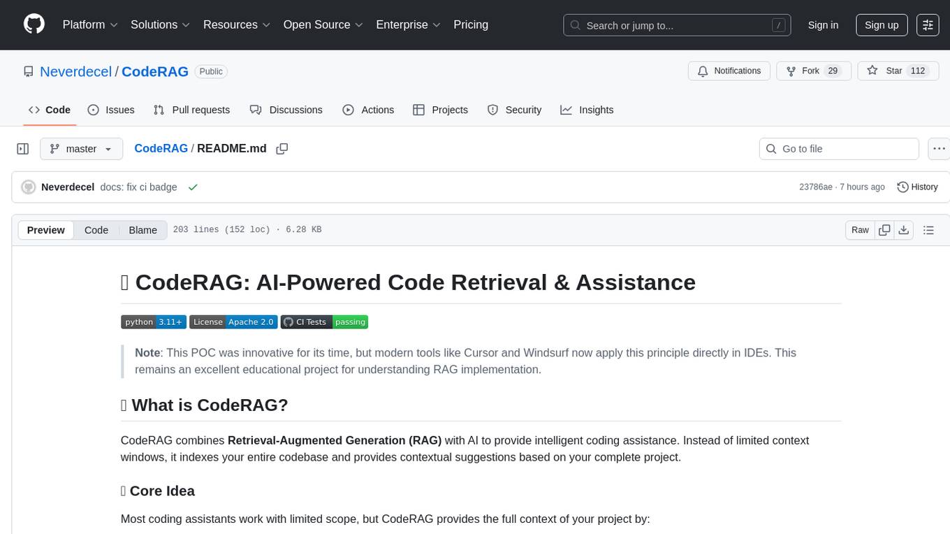Switch to the Insights tab
The height and width of the screenshot is (534, 950).
(587, 110)
